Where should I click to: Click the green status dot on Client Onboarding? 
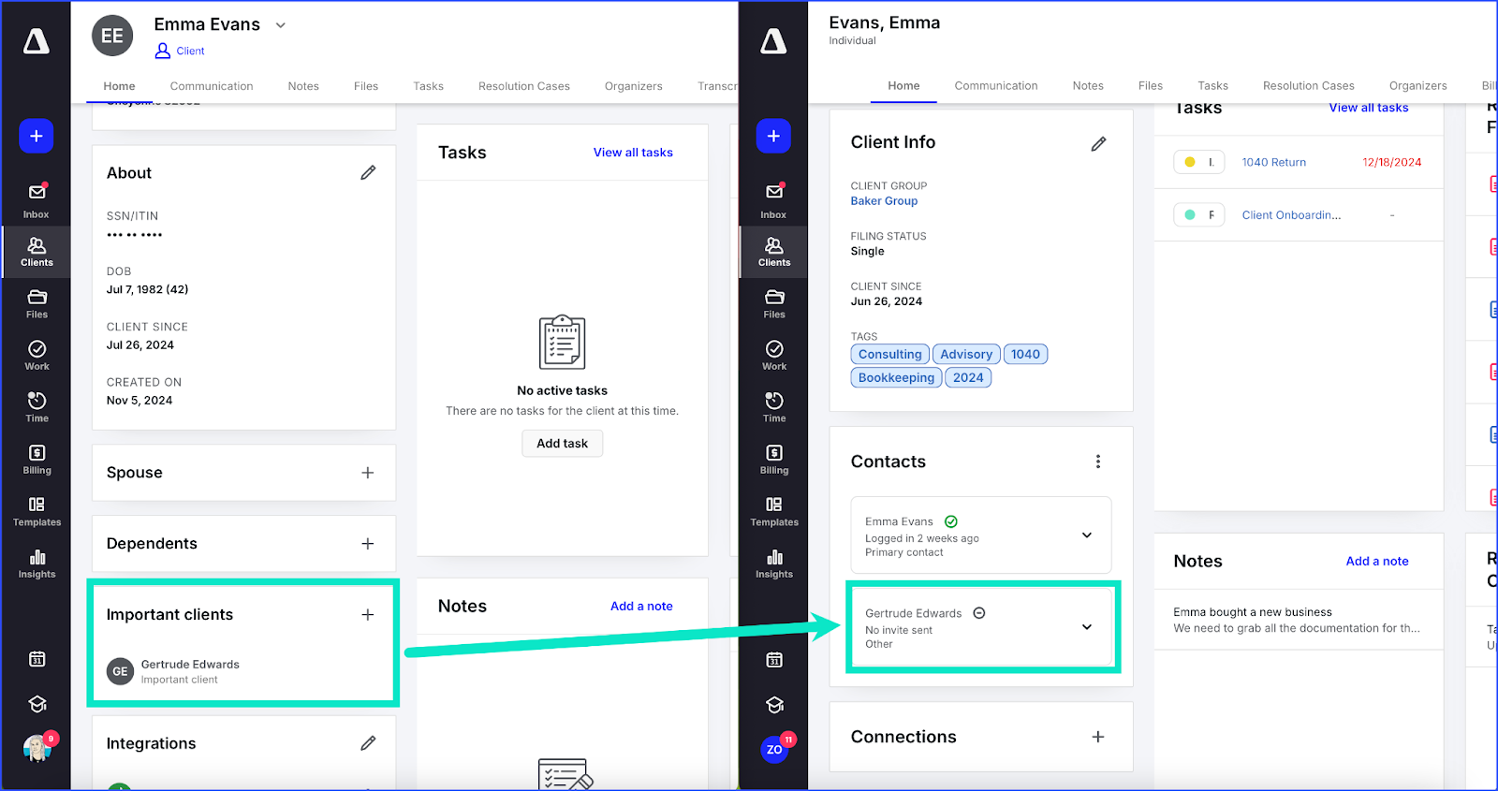[1190, 214]
